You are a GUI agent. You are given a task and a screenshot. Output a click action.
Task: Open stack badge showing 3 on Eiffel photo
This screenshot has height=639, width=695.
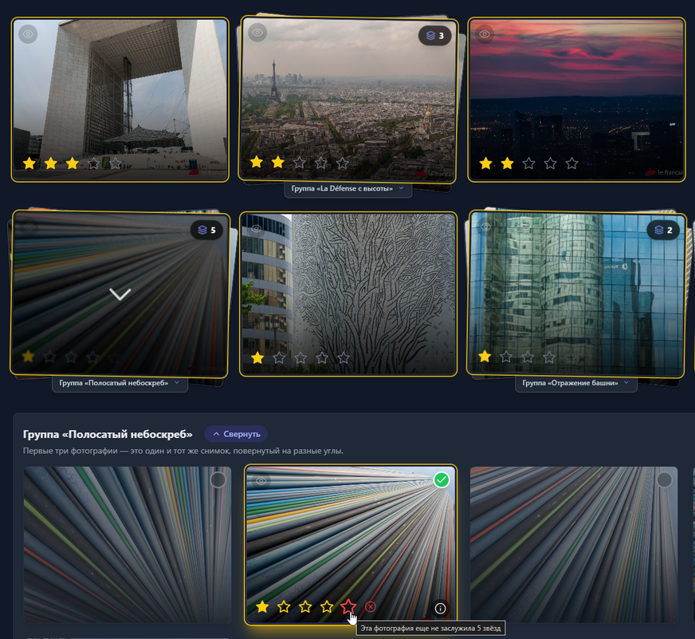434,36
